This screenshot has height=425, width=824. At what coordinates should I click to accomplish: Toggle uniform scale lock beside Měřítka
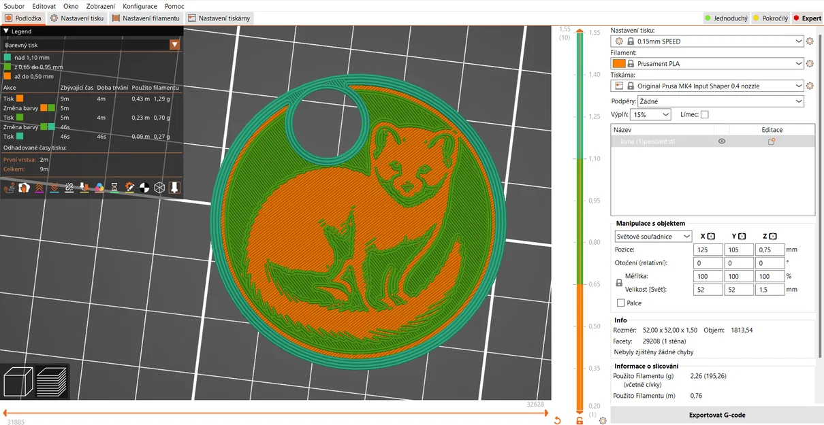[x=618, y=282]
